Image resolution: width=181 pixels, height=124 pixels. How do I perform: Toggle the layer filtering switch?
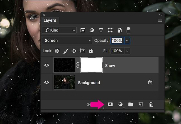(128, 30)
